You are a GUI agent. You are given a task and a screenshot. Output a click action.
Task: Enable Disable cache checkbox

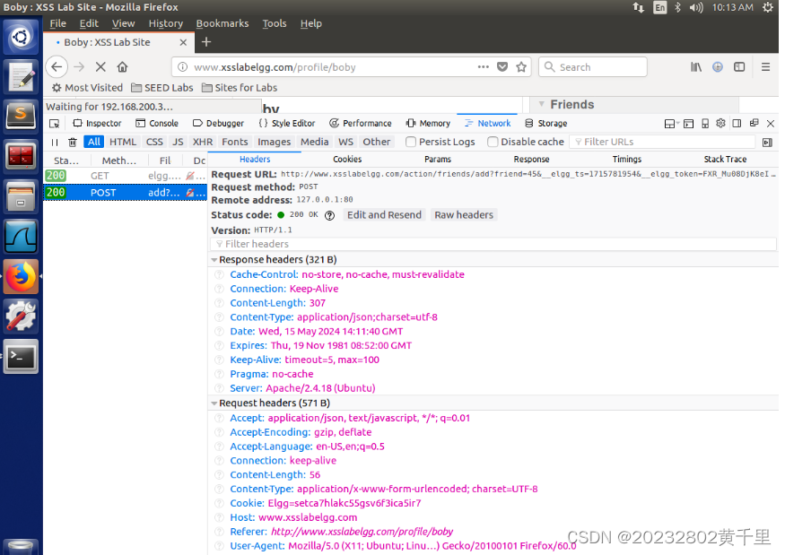[x=493, y=142]
